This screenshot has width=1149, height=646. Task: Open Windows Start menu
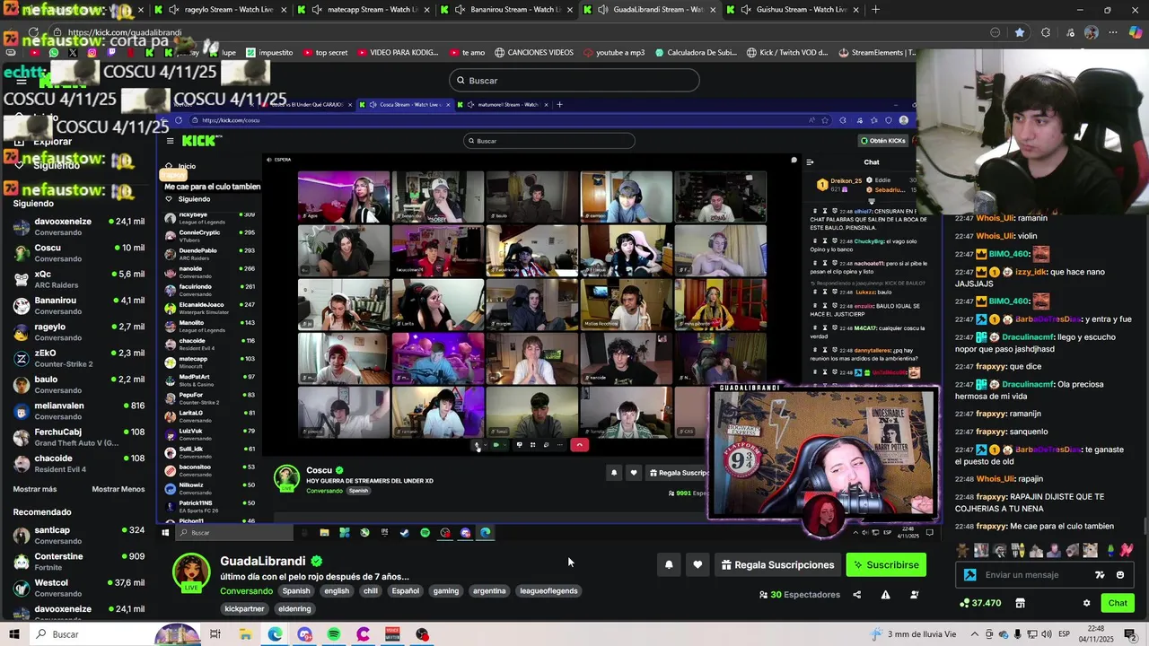click(13, 634)
